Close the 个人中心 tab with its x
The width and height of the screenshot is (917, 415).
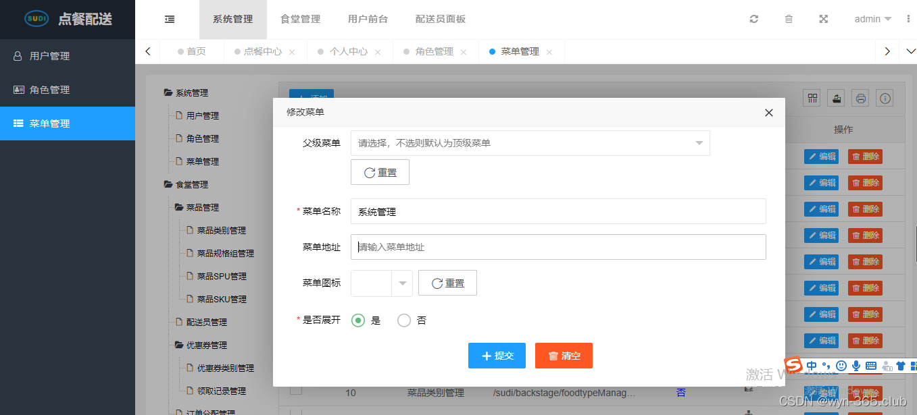[x=378, y=52]
